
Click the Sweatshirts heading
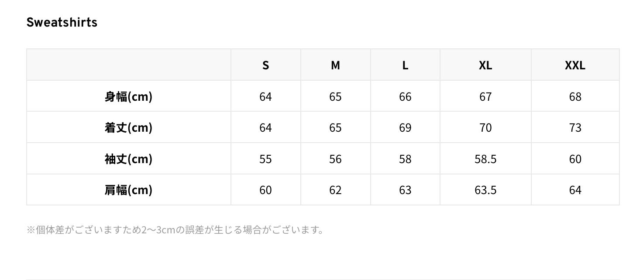point(62,22)
